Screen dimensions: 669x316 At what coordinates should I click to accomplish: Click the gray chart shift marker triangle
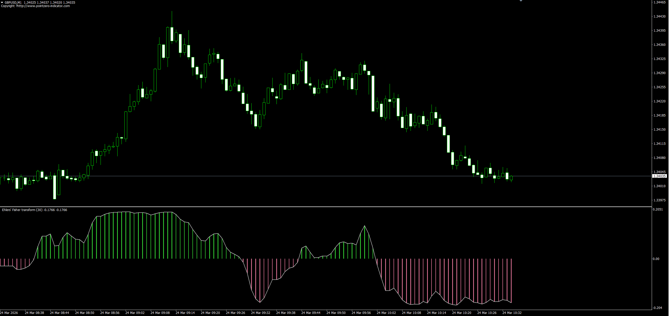(521, 1)
